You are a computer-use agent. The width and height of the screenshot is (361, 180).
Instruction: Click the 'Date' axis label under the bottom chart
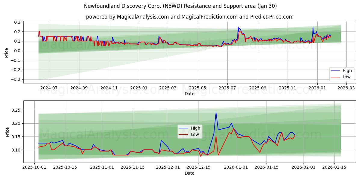click(190, 173)
